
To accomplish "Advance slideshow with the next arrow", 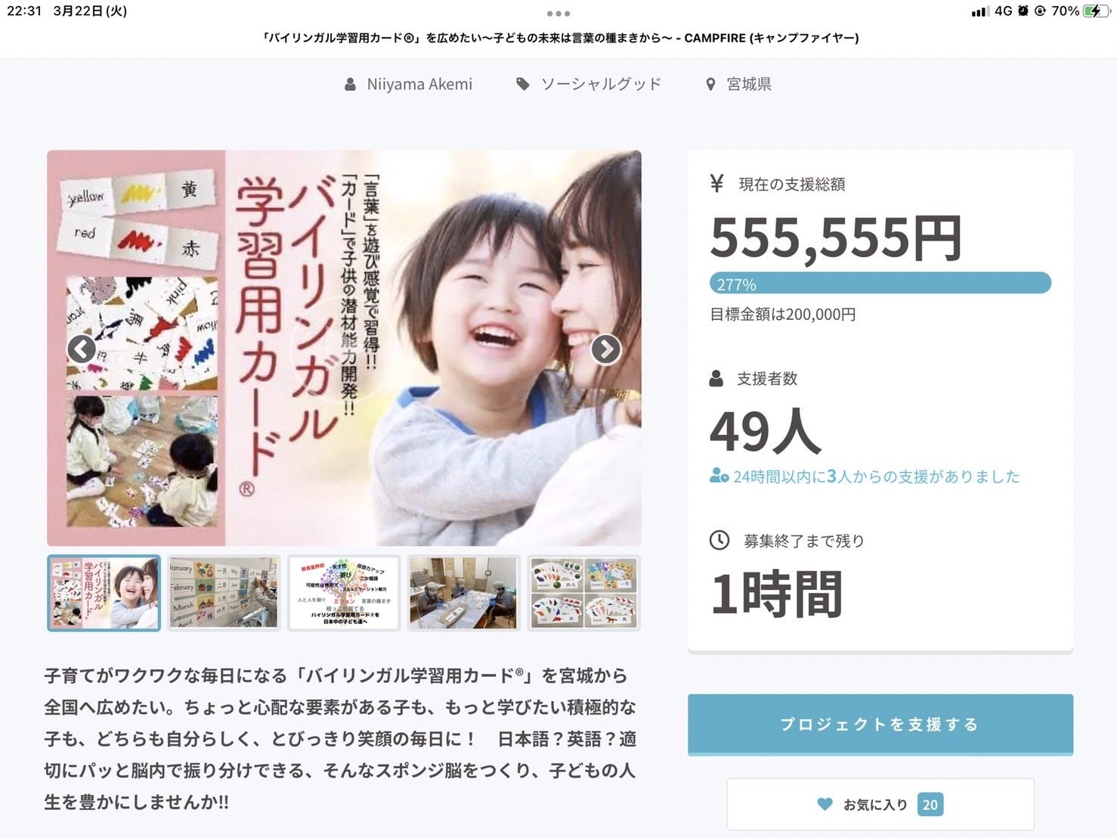I will 605,349.
